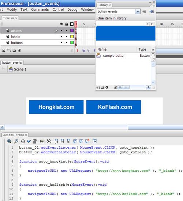Click Properties info icon in Library
The height and width of the screenshot is (201, 183).
[107, 87]
